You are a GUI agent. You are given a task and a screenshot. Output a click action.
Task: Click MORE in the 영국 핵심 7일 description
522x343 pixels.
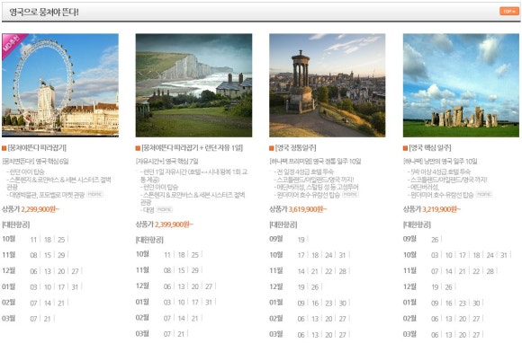coord(164,209)
